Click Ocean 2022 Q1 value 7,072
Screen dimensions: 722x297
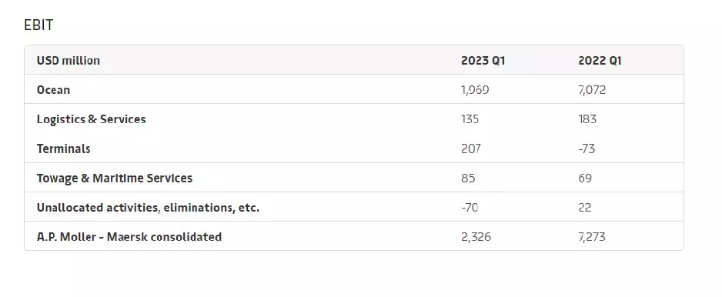tap(592, 90)
